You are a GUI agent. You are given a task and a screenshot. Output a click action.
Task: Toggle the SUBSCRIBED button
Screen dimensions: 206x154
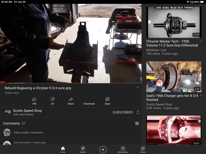123,112
